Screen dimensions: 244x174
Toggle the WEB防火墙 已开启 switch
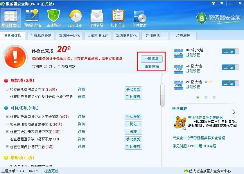click(x=230, y=83)
